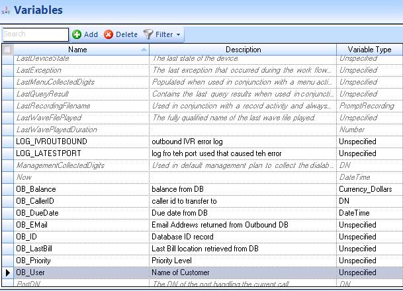Click the Filter funnel icon
403x291 pixels.
pos(148,34)
